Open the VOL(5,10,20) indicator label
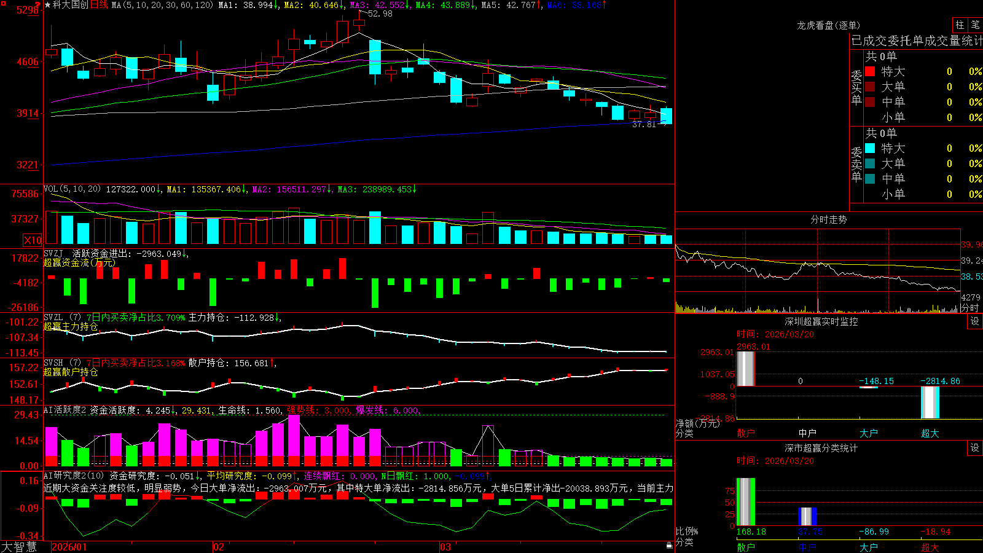The image size is (983, 553). pyautogui.click(x=72, y=189)
